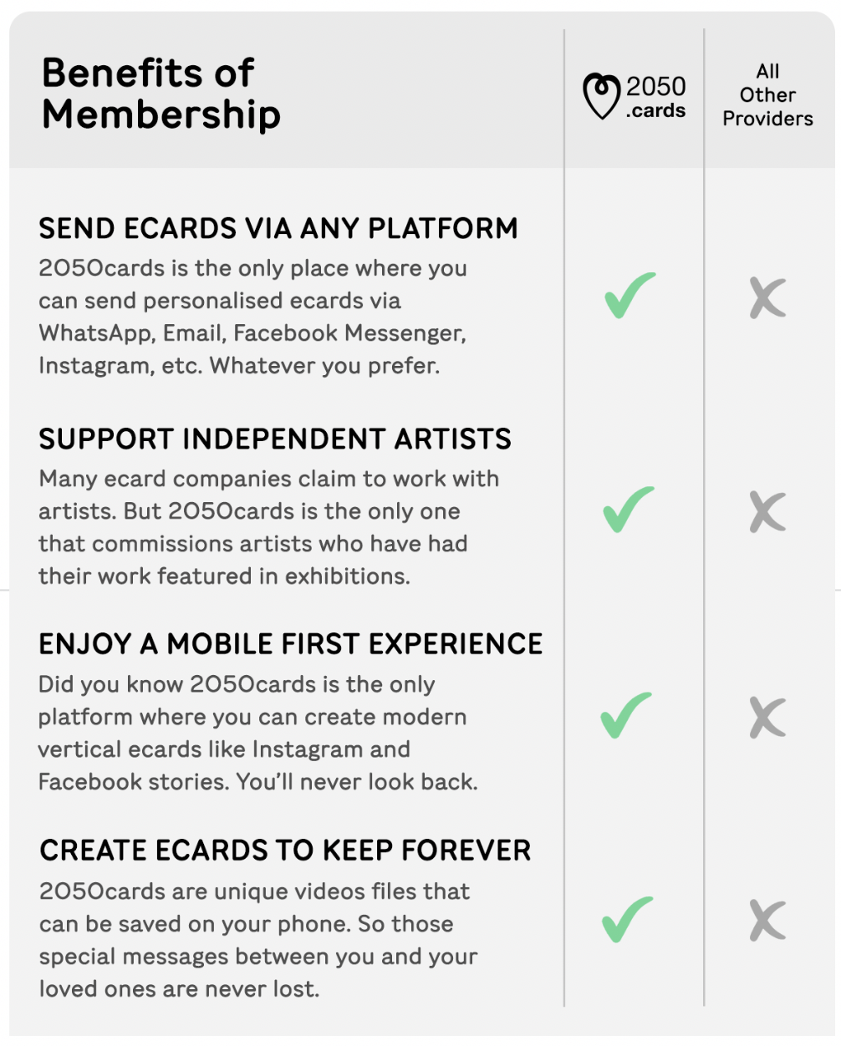
Task: Click the 2050 .cards brand text
Action: point(655,97)
